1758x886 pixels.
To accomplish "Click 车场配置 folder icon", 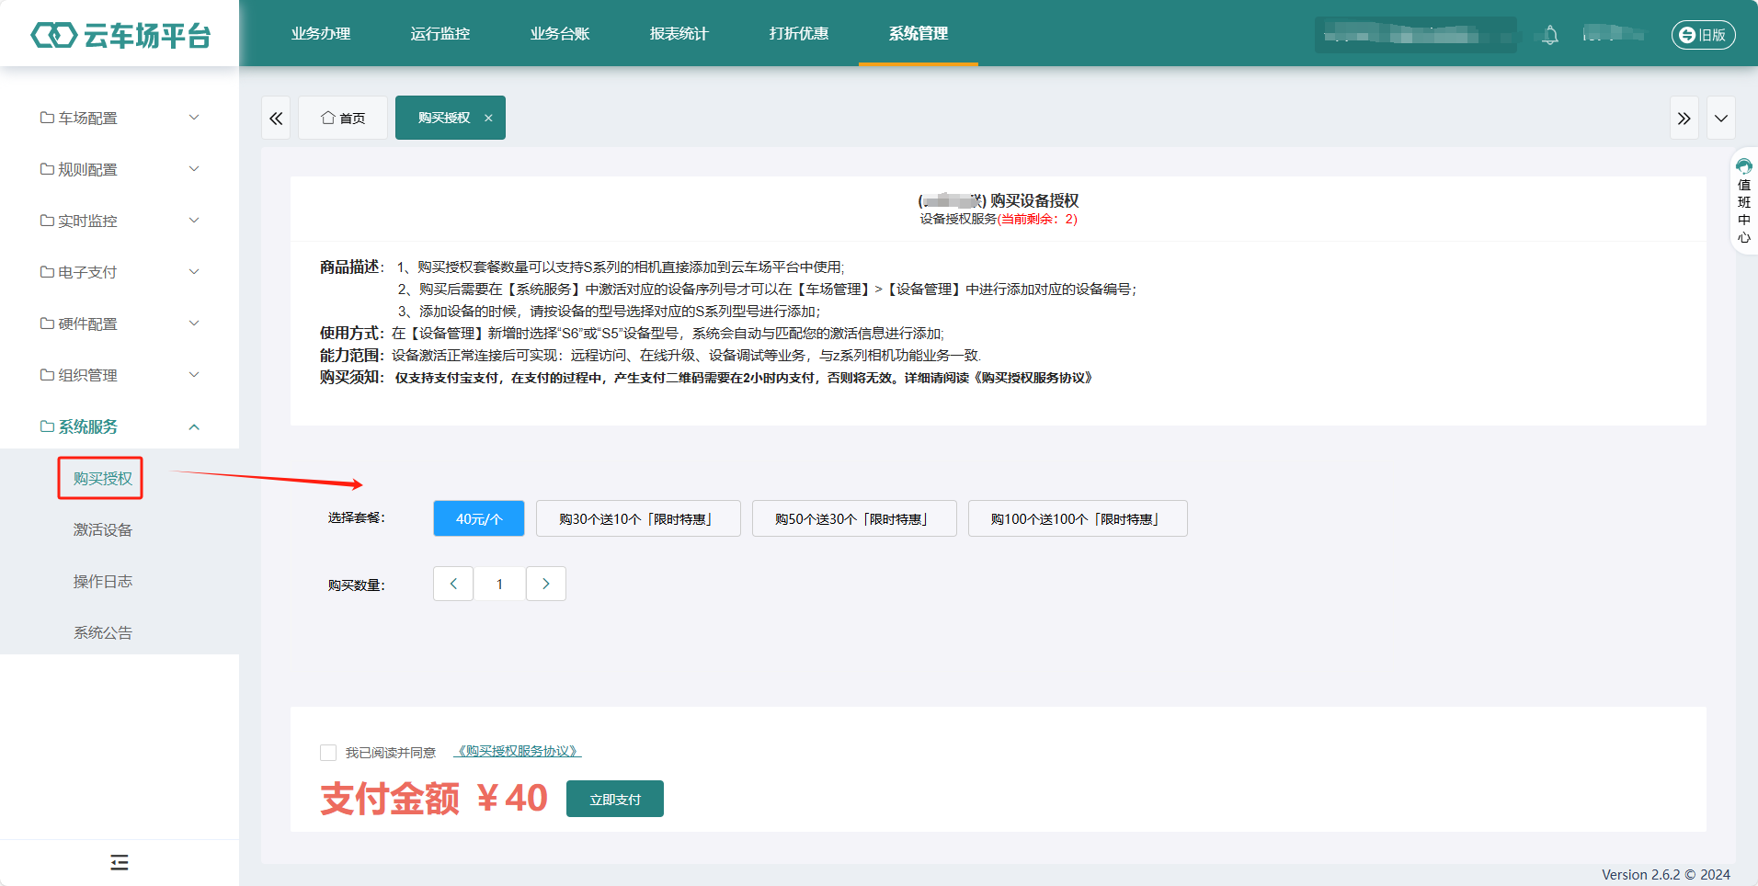I will 47,118.
